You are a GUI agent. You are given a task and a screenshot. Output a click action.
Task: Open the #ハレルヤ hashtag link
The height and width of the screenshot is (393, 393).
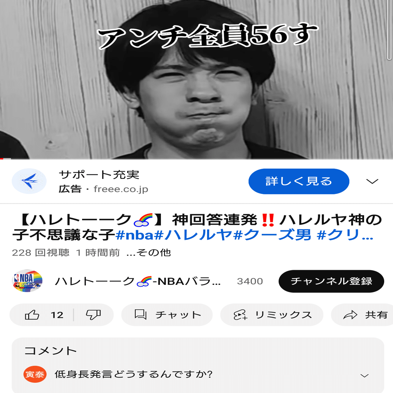point(193,235)
